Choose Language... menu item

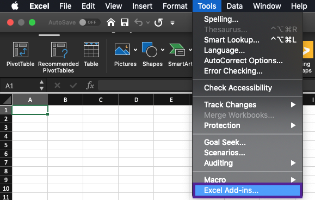248,50
